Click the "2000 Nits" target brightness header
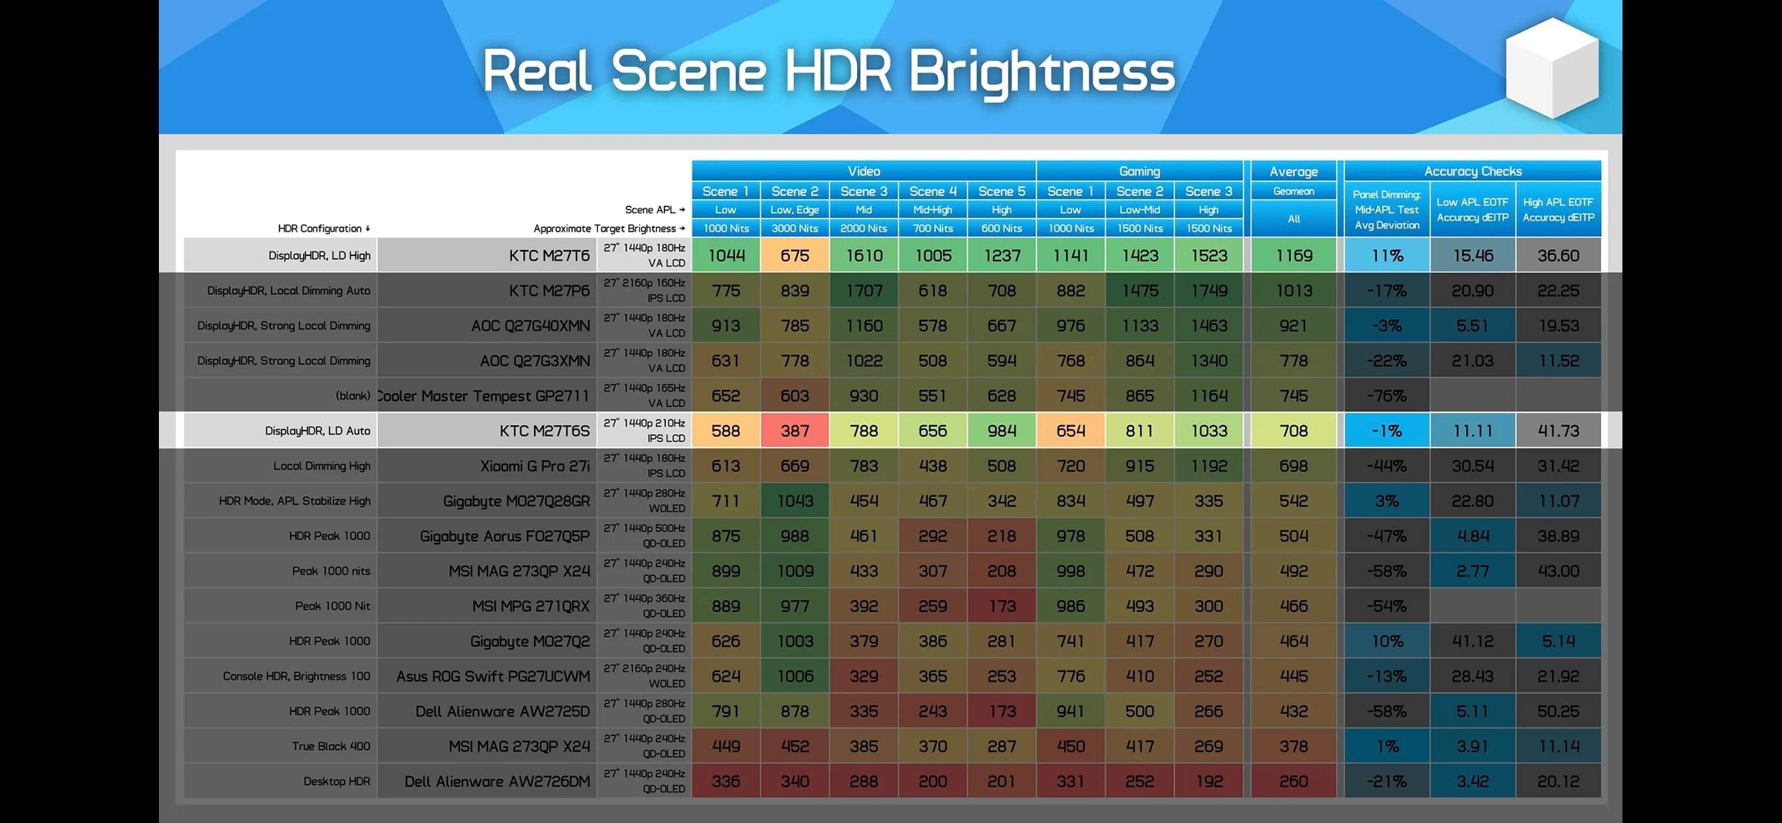The height and width of the screenshot is (823, 1782). 864,229
